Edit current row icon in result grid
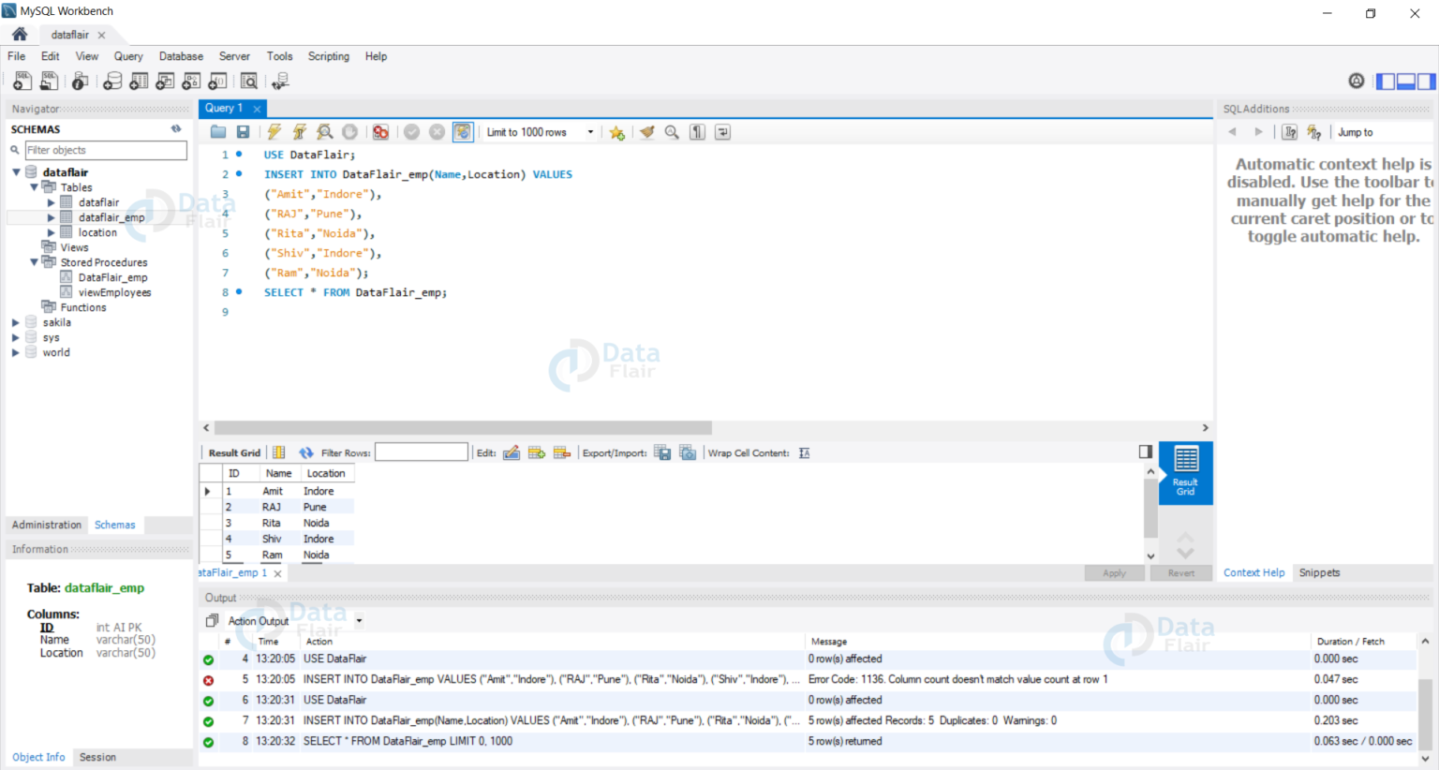The image size is (1439, 770). click(512, 452)
